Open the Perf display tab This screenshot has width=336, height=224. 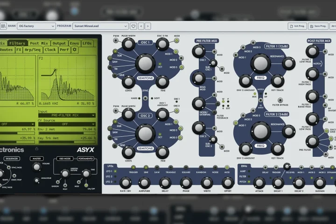[64, 50]
